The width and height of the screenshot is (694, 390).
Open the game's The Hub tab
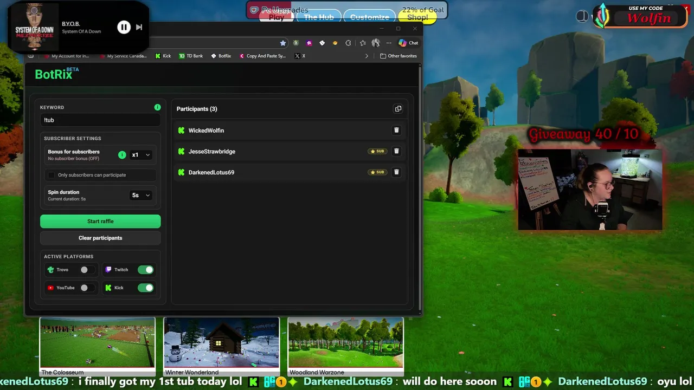coord(318,17)
